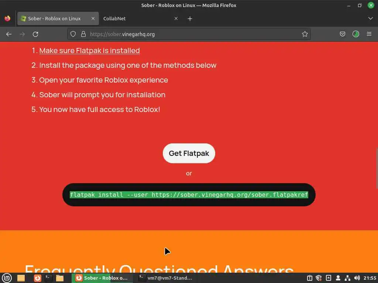Minimize the Firefox window
This screenshot has height=283, width=378.
point(348,5)
